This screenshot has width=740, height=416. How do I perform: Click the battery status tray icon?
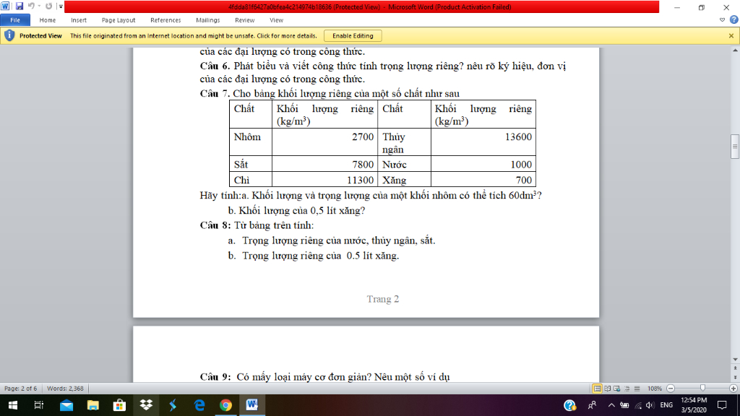coord(624,405)
